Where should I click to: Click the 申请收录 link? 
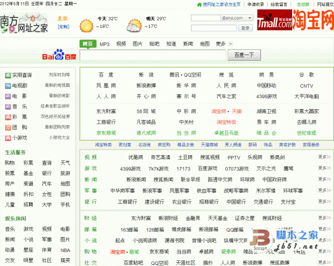click(256, 4)
